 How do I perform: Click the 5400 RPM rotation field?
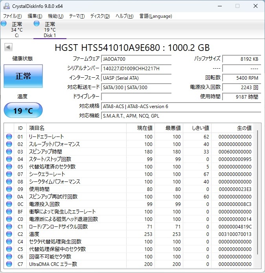(242, 78)
